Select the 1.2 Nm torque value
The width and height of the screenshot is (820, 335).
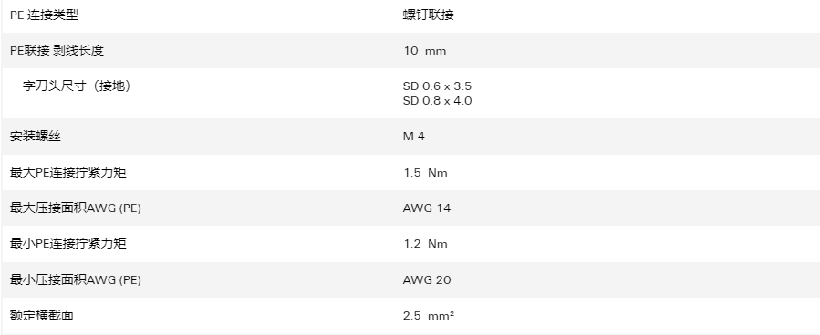(x=425, y=244)
